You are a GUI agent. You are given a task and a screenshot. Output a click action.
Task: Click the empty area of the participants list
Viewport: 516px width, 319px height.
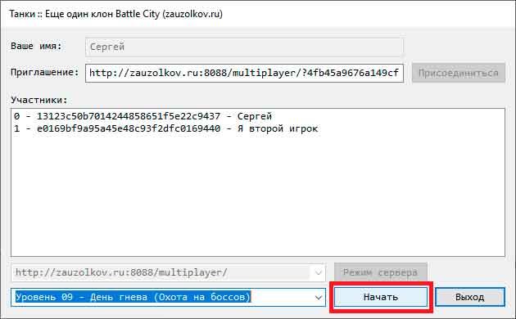[x=258, y=197]
